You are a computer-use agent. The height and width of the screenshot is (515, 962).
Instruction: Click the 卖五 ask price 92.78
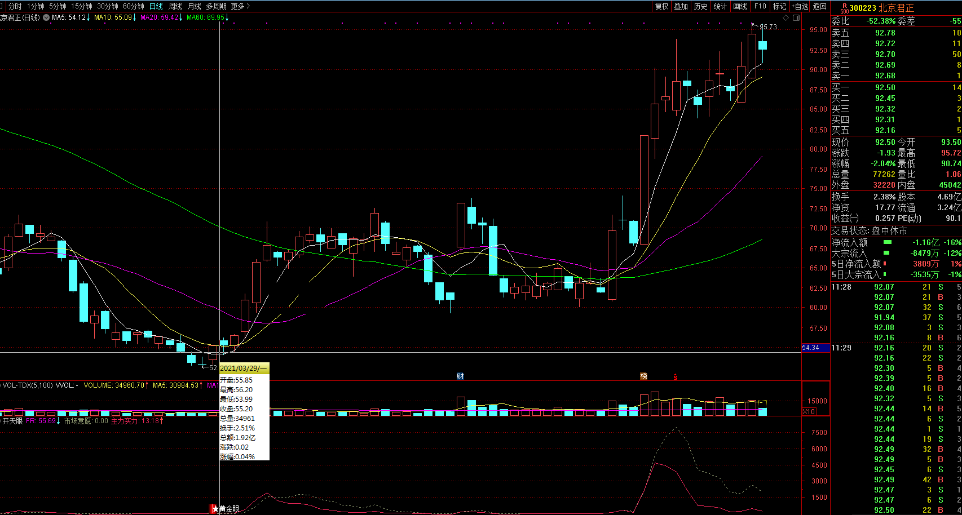[x=885, y=33]
